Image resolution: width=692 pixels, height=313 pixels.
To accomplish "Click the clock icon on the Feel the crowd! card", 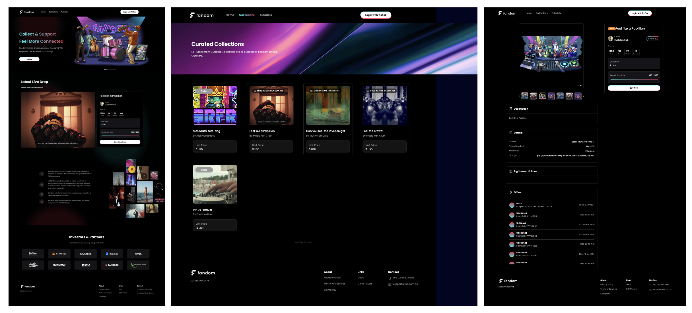I will (368, 91).
